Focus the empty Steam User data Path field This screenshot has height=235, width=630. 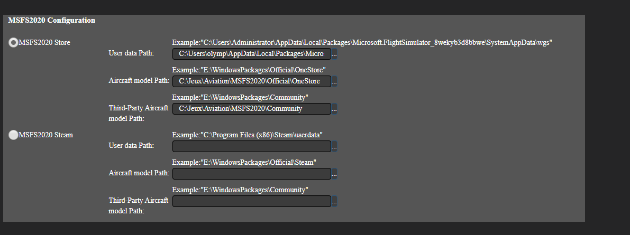pyautogui.click(x=251, y=146)
